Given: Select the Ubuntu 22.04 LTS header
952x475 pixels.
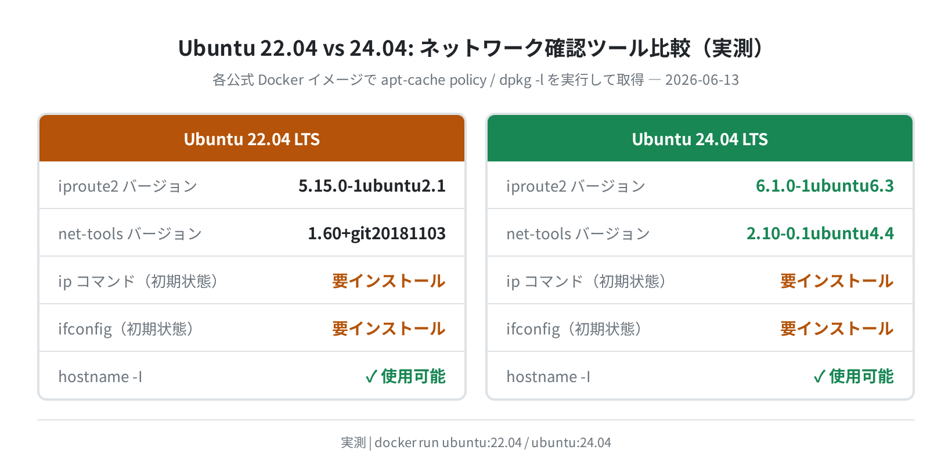Looking at the screenshot, I should [252, 138].
